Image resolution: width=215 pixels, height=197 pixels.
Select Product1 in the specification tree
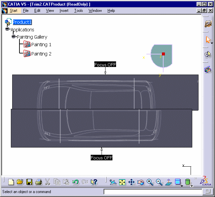[x=22, y=22]
